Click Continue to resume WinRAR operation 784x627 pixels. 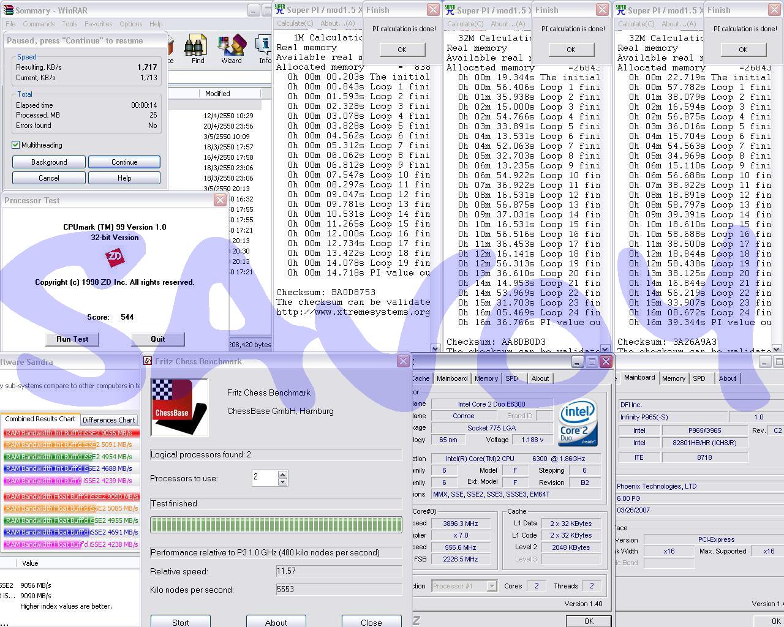124,162
